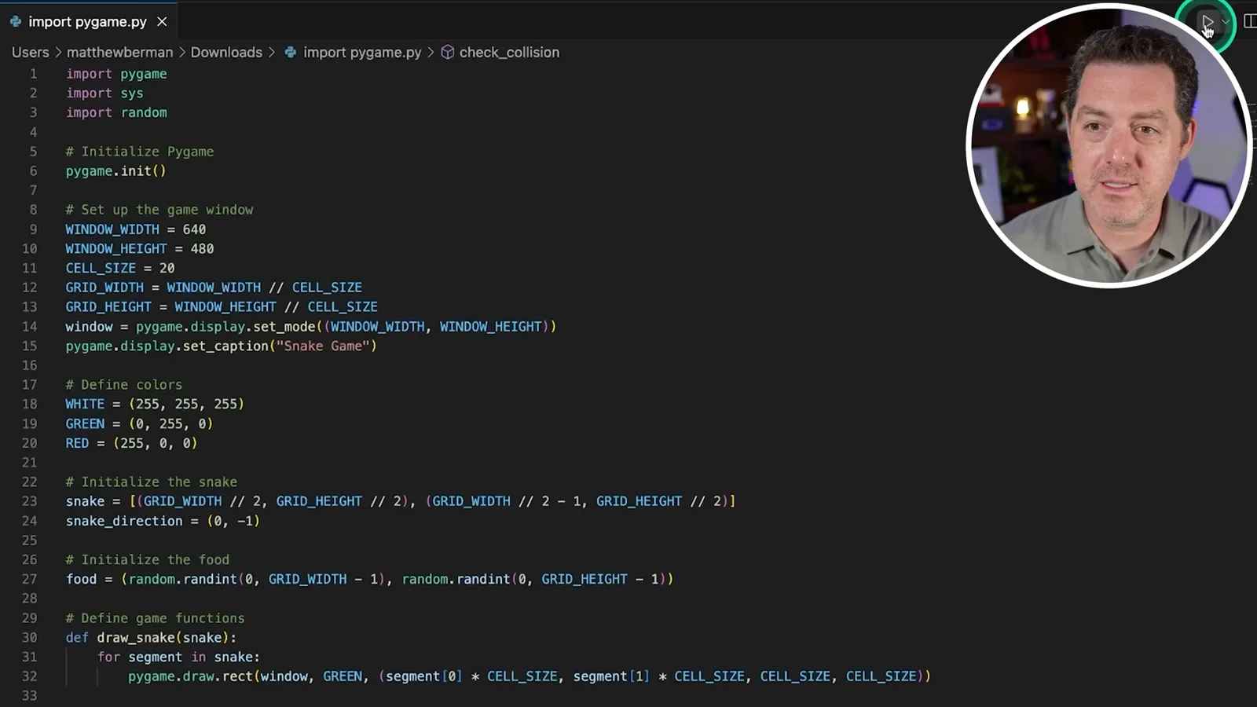1257x707 pixels.
Task: Click 'def draw_snake(snake):' definition line
Action: [x=151, y=638]
